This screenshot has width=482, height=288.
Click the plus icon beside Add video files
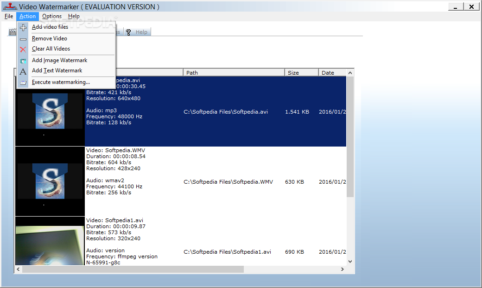point(23,28)
